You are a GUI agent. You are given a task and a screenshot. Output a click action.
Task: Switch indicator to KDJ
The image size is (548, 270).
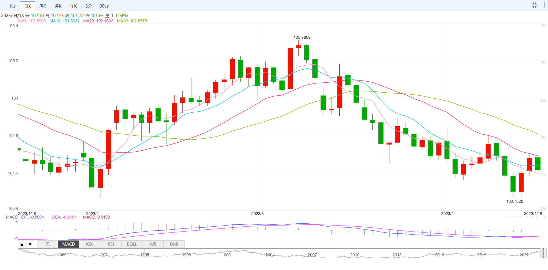90,244
